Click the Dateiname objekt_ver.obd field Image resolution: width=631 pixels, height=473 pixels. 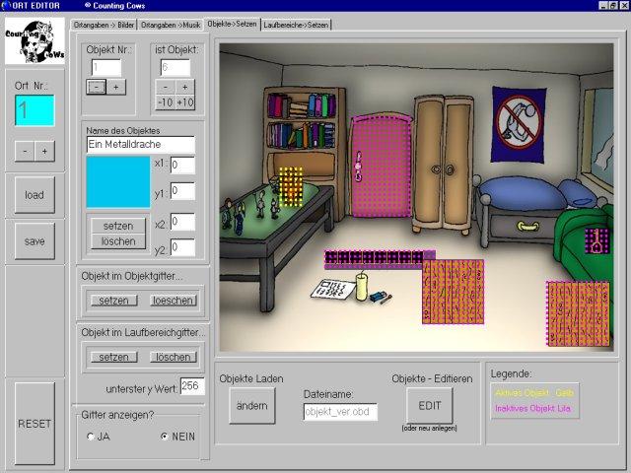pos(340,412)
